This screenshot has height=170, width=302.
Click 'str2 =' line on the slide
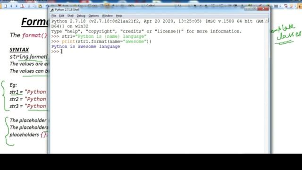pyautogui.click(x=28, y=99)
